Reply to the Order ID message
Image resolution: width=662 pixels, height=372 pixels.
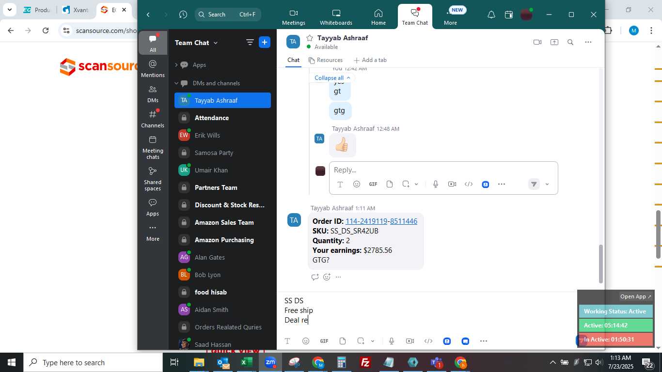pos(315,277)
